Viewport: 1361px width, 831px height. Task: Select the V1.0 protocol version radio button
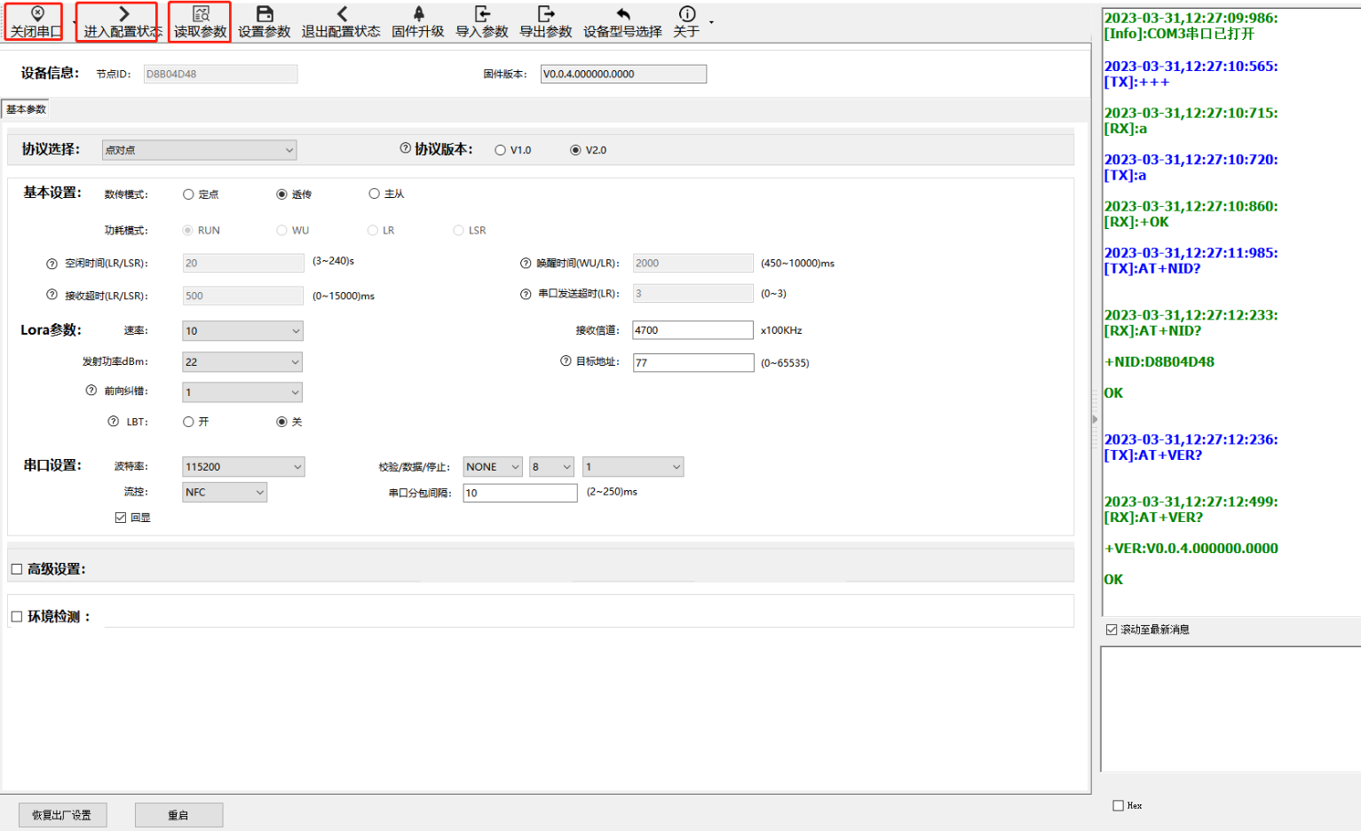coord(501,151)
